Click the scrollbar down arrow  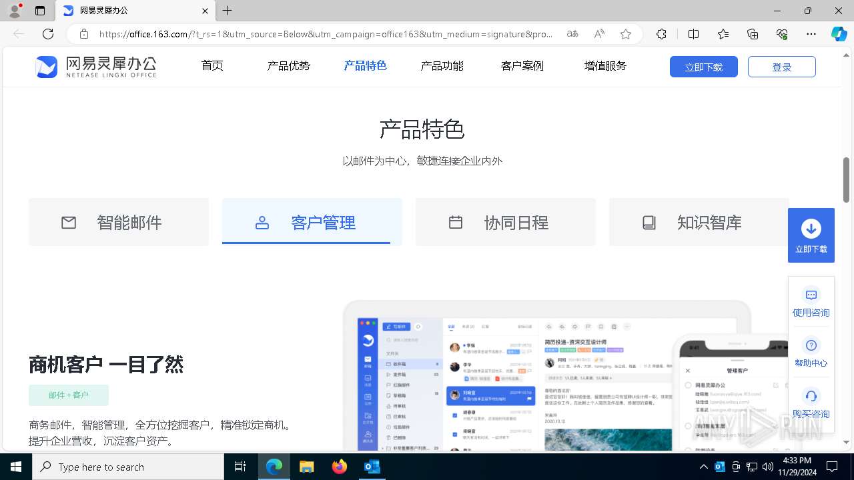[847, 442]
